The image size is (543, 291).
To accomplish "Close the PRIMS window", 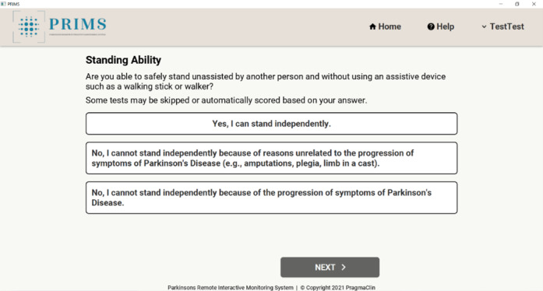I will [x=534, y=4].
